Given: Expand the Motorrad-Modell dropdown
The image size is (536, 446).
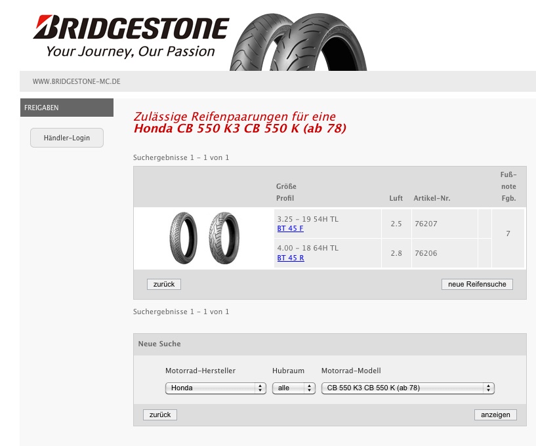Looking at the screenshot, I should (408, 388).
